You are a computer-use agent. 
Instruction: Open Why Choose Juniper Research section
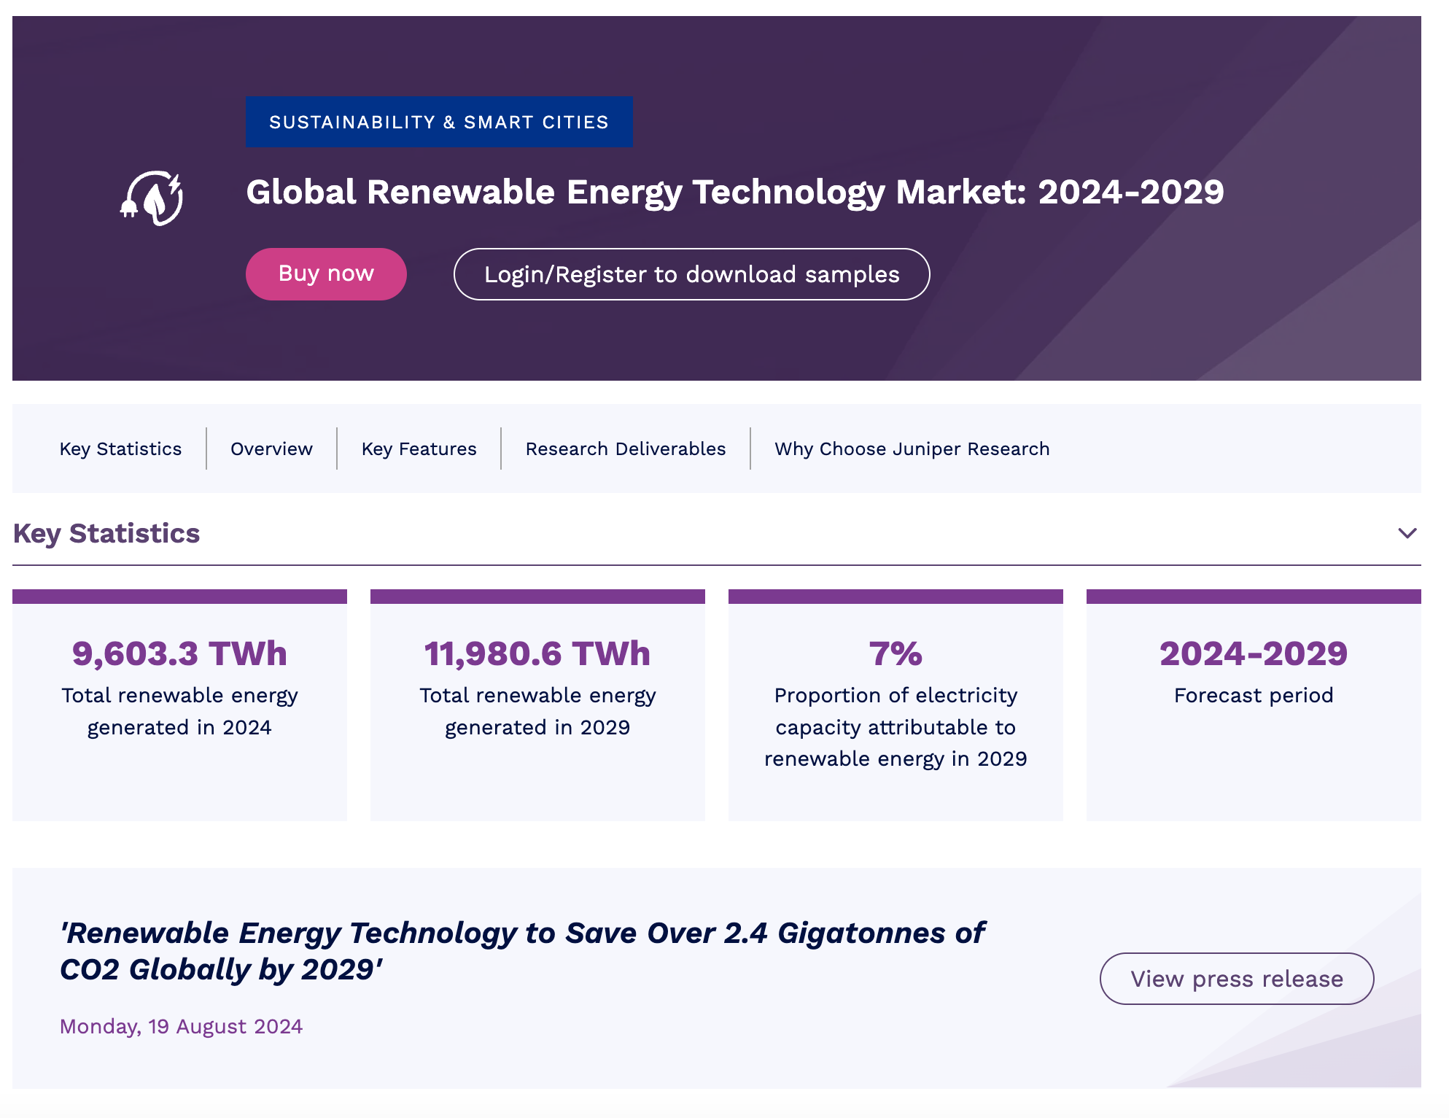tap(911, 449)
